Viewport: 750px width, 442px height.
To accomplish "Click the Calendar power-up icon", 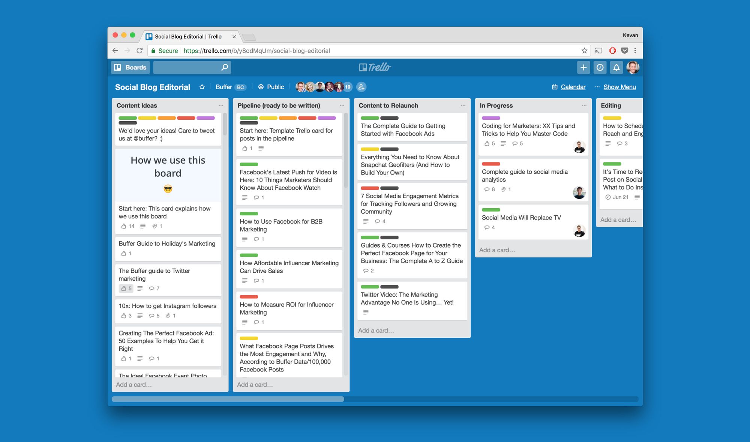I will coord(553,87).
